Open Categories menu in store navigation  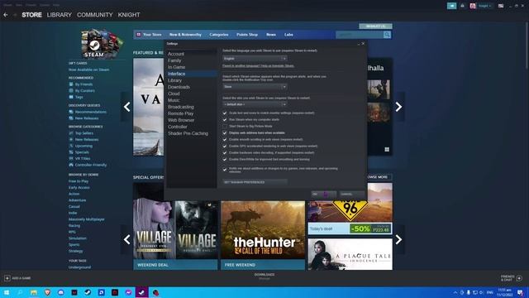point(218,35)
